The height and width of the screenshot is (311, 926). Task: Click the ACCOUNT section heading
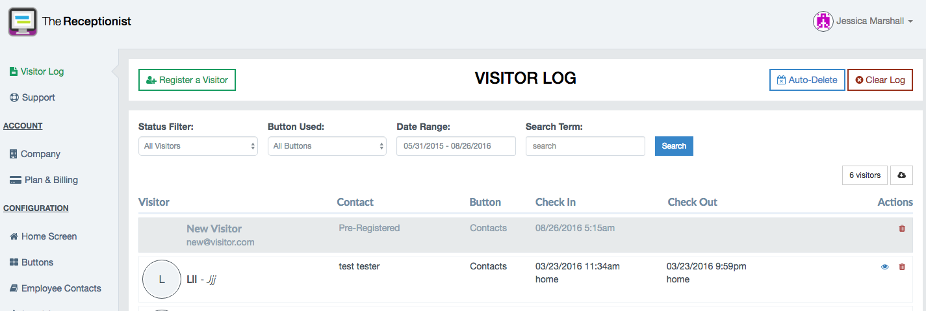click(x=23, y=126)
